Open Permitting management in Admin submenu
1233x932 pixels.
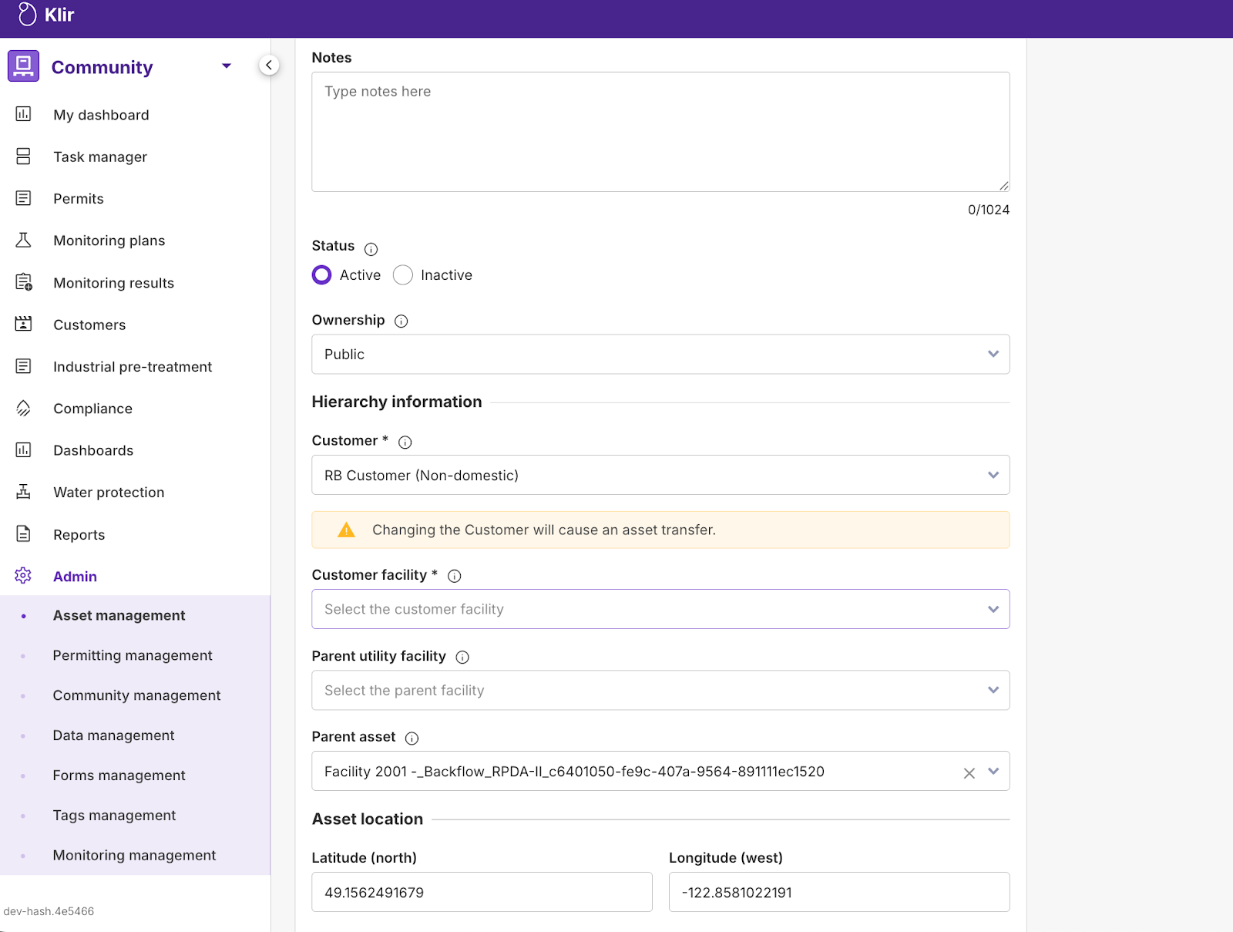133,655
